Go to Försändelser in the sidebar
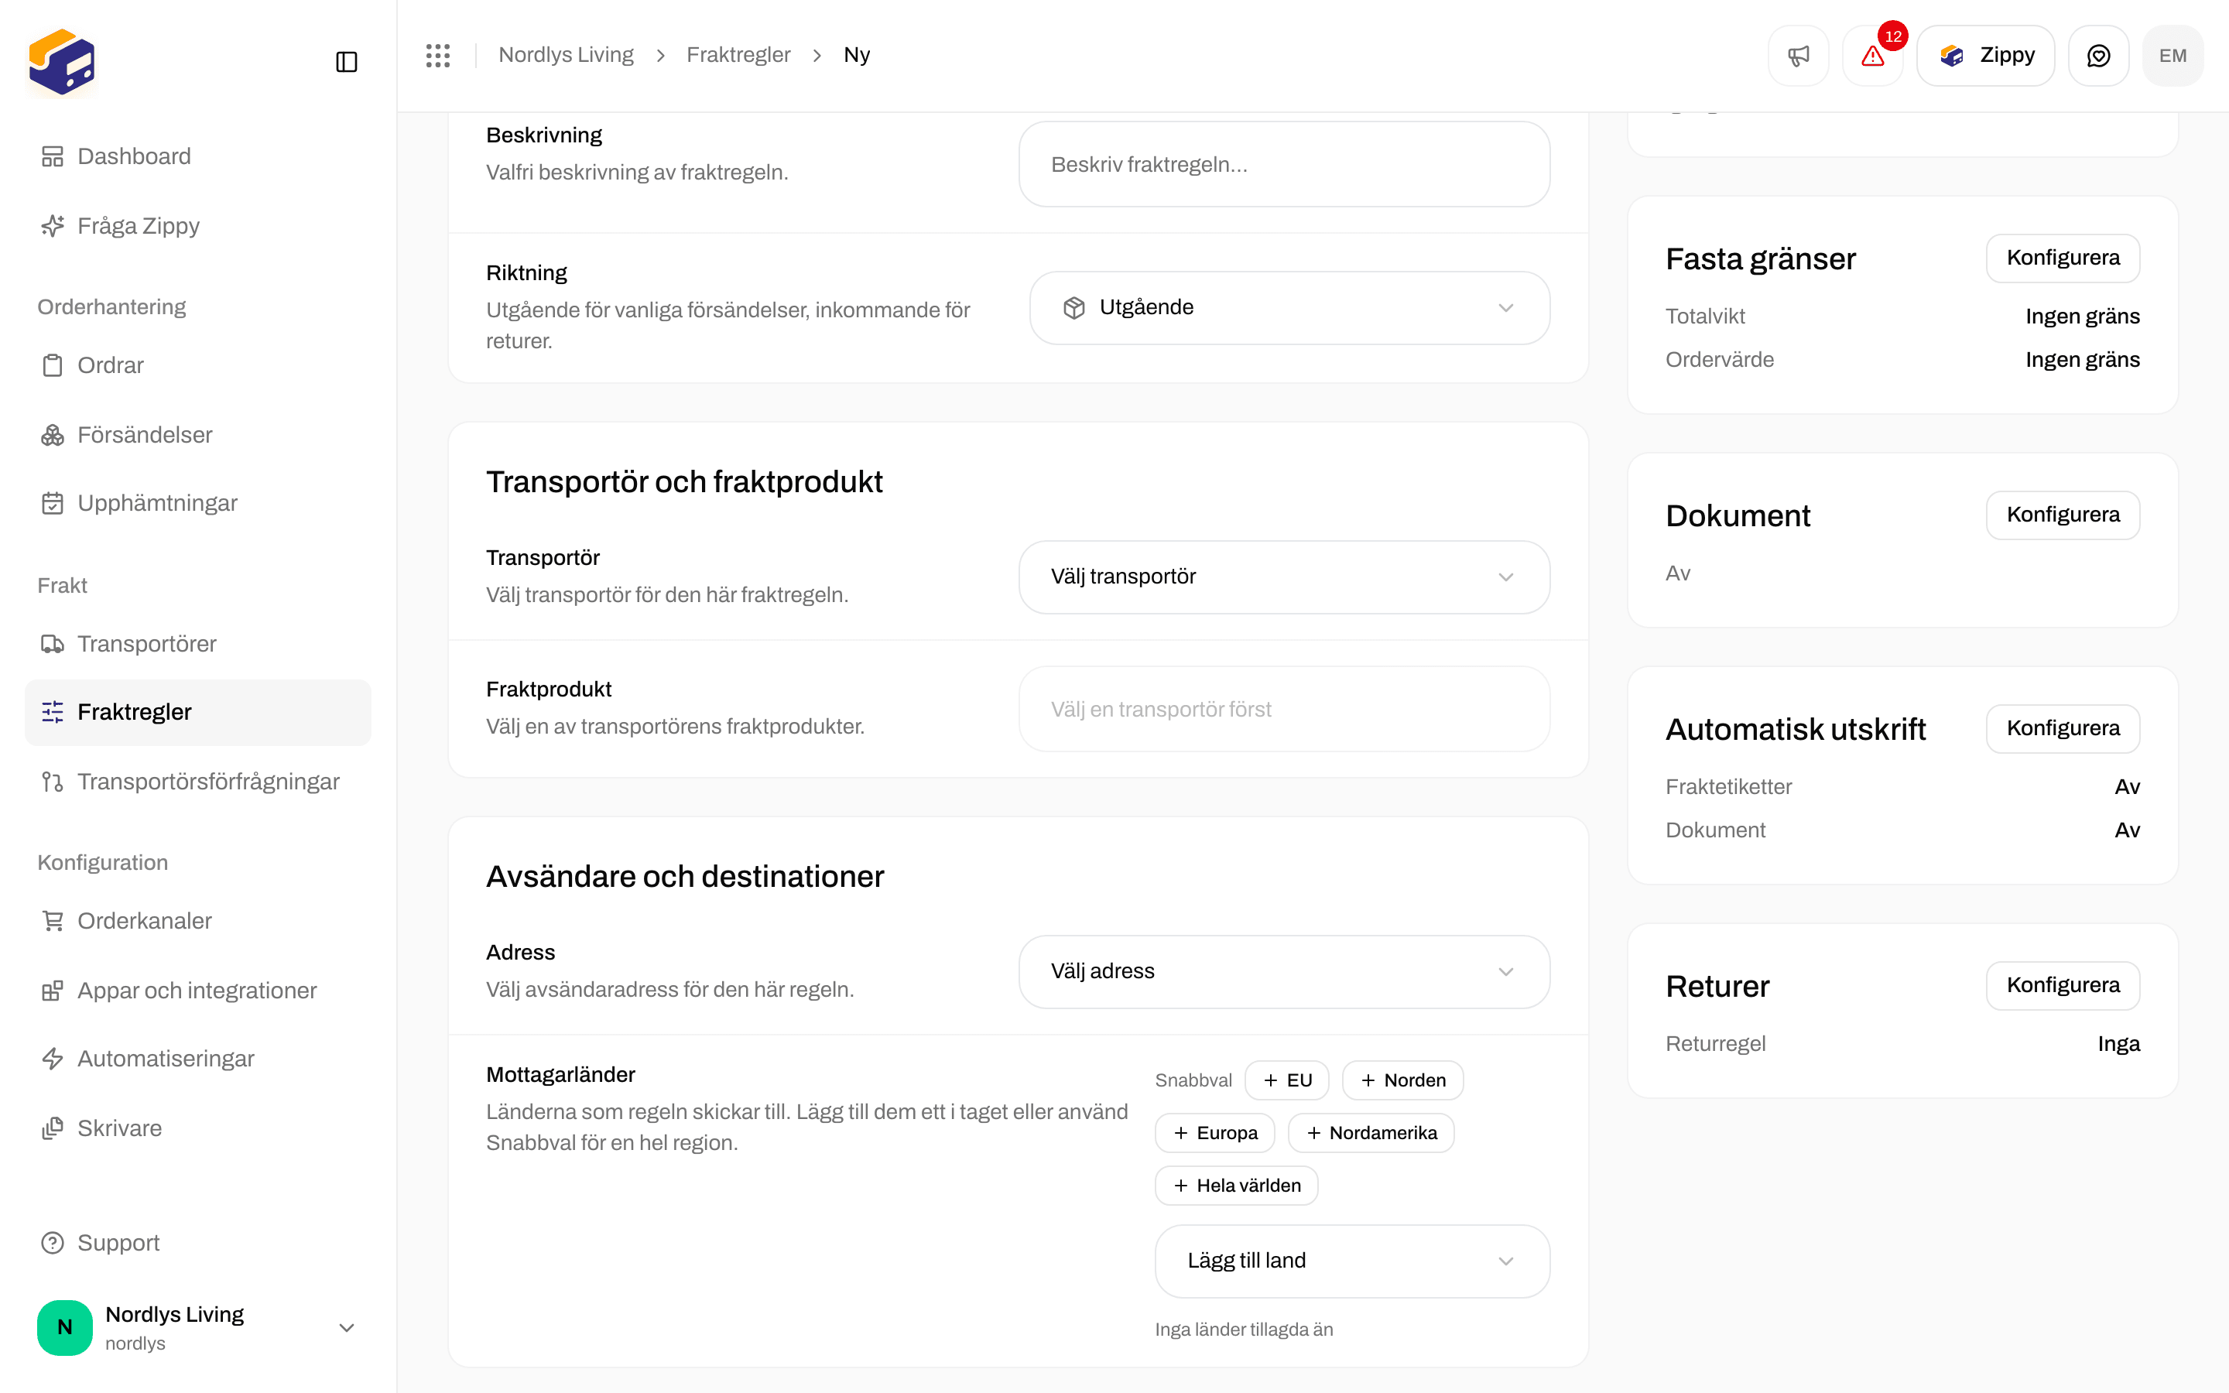 198,435
